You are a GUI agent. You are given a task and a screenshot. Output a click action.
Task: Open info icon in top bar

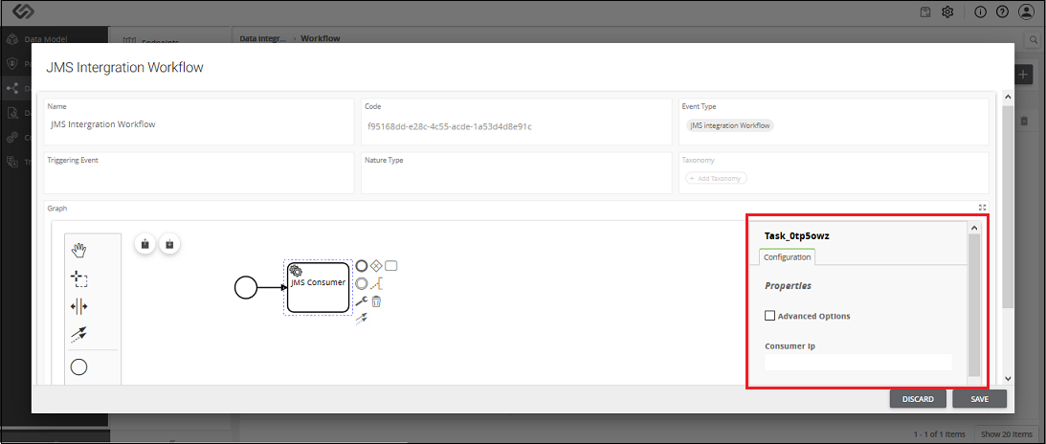pos(980,12)
